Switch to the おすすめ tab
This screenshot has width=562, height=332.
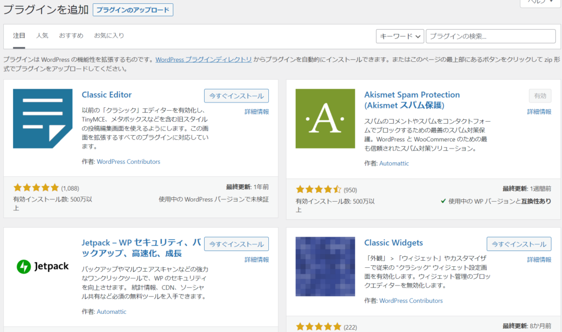(x=71, y=36)
